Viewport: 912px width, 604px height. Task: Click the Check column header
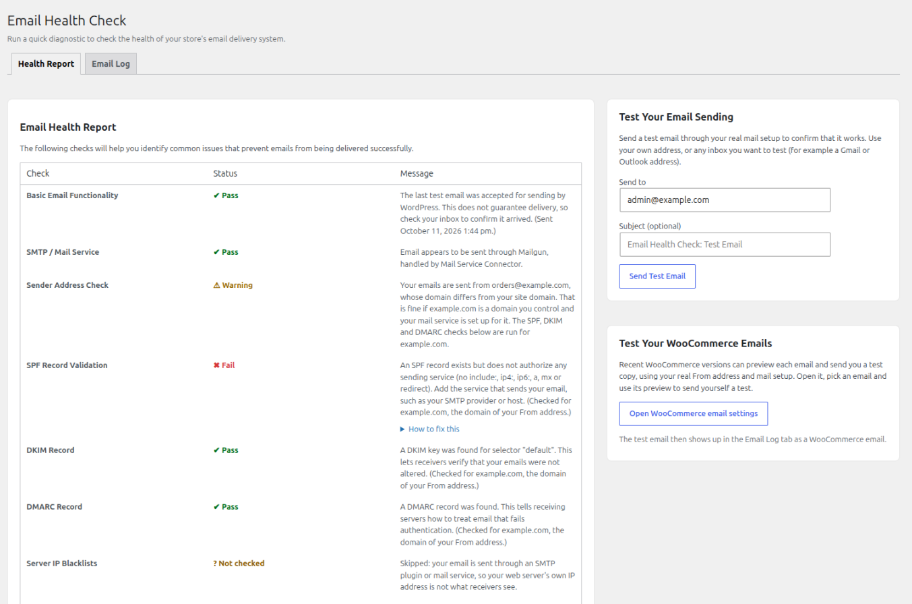38,174
